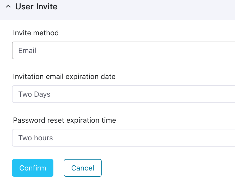Collapse the User Invite section chevron

tap(8, 7)
